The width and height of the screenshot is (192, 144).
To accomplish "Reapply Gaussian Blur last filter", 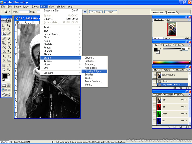I will pyautogui.click(x=61, y=10).
